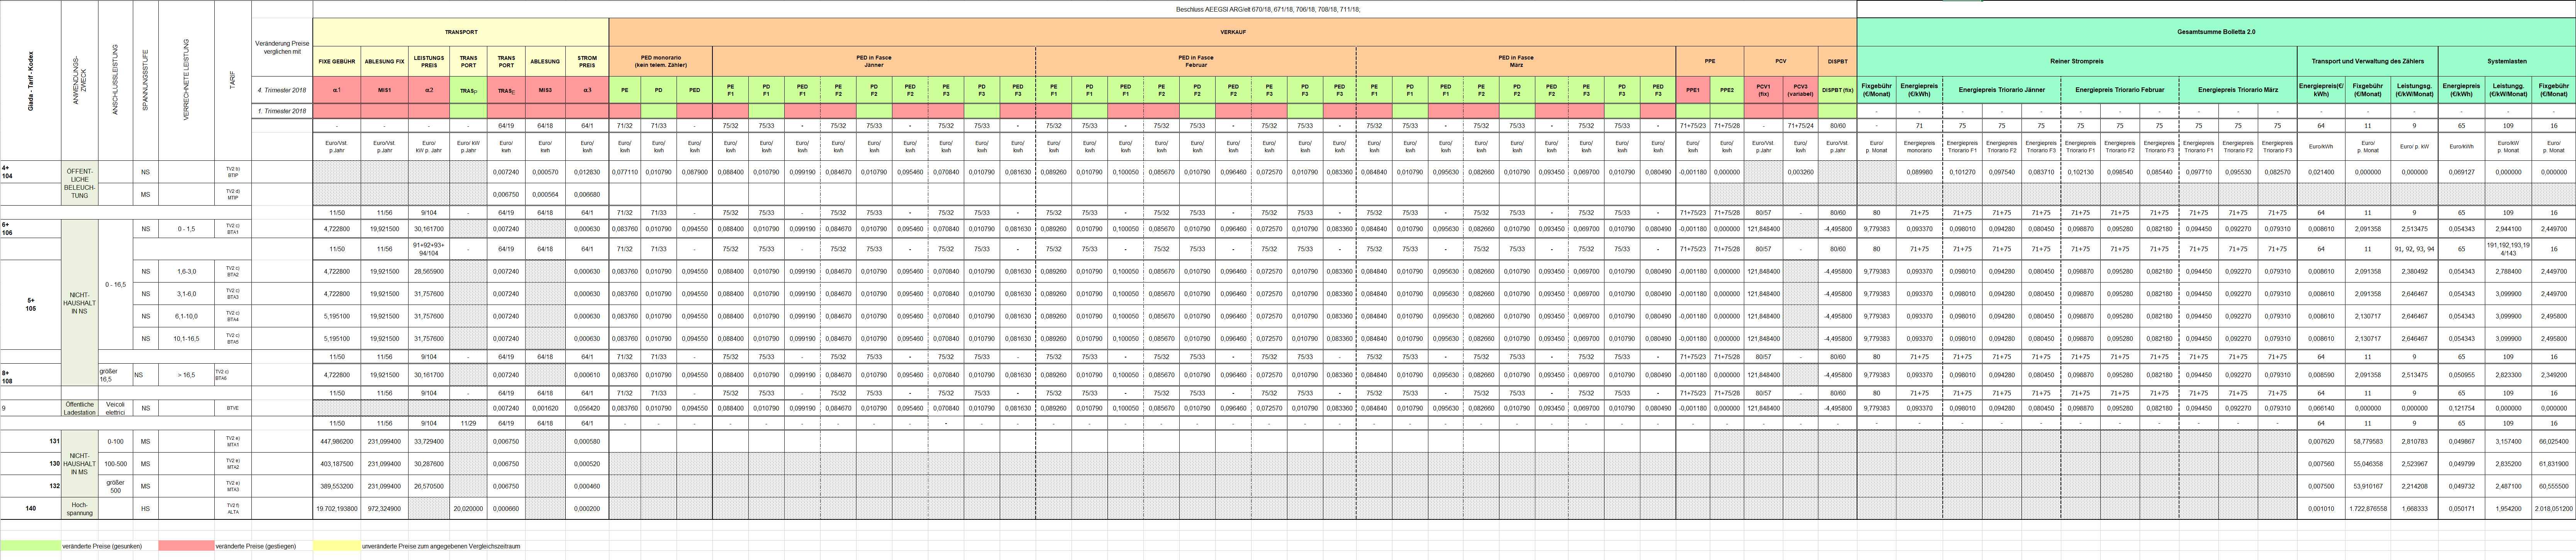Click the PPE1 column cell
Screen dimensions: 2576x560
1693,90
